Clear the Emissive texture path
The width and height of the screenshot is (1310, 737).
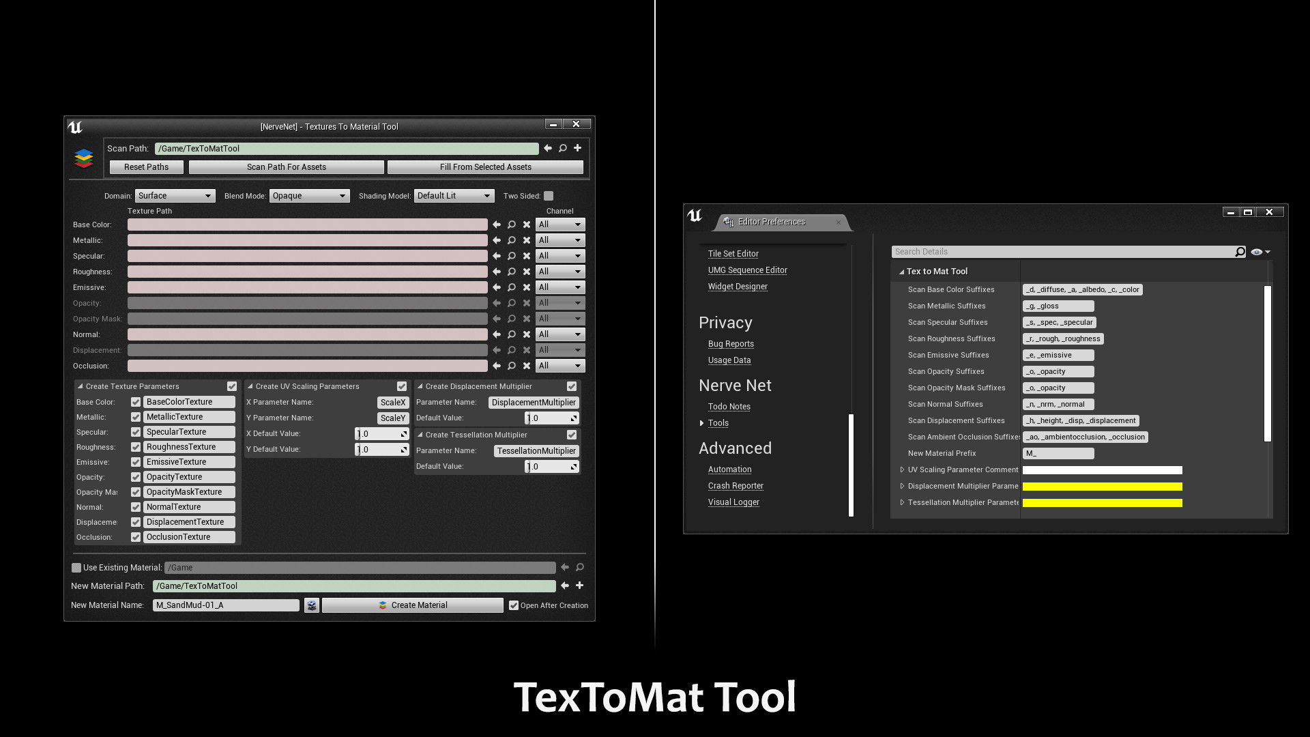click(x=527, y=287)
